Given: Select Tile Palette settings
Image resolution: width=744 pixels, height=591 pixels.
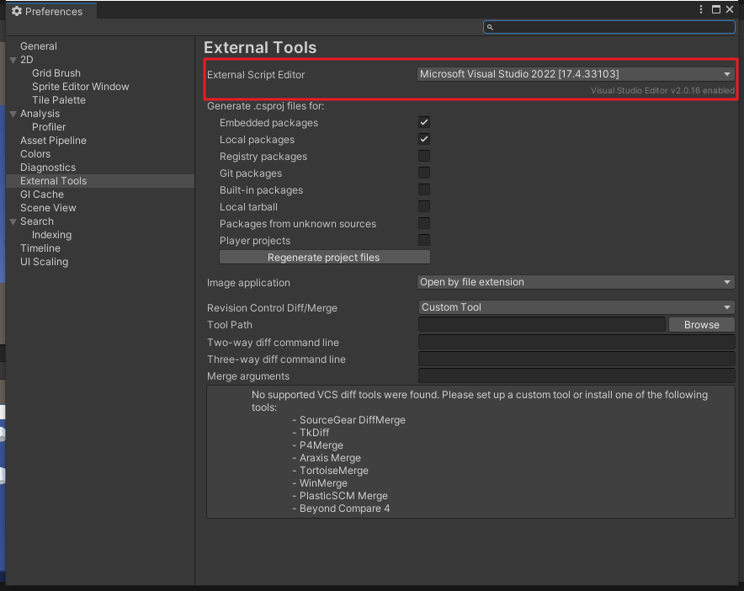Looking at the screenshot, I should pos(59,100).
